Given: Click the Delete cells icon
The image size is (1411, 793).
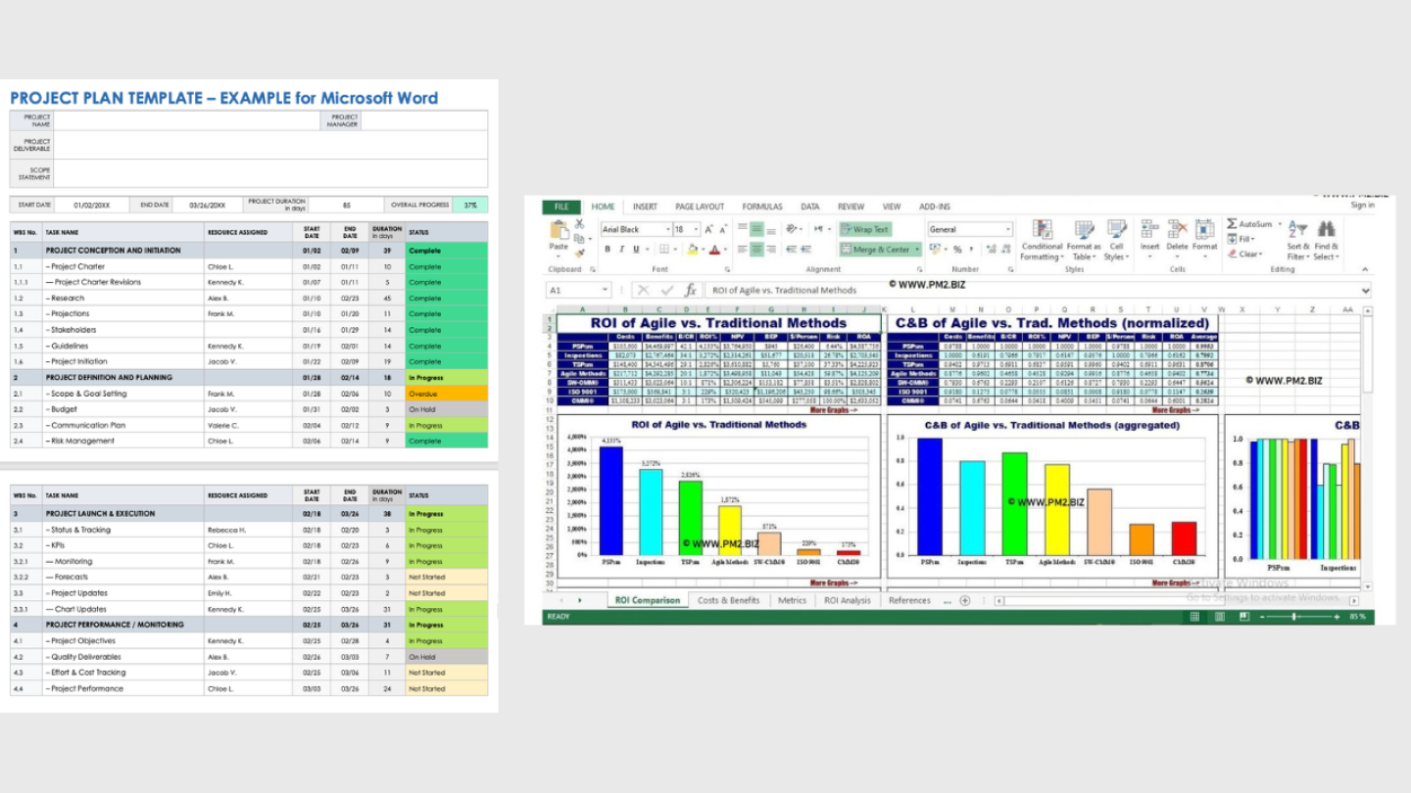Looking at the screenshot, I should [x=1177, y=229].
